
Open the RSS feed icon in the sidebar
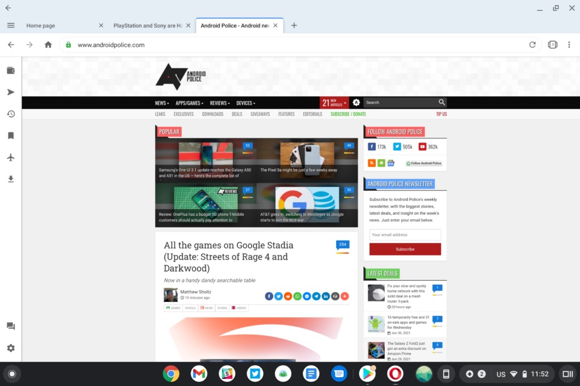372,163
